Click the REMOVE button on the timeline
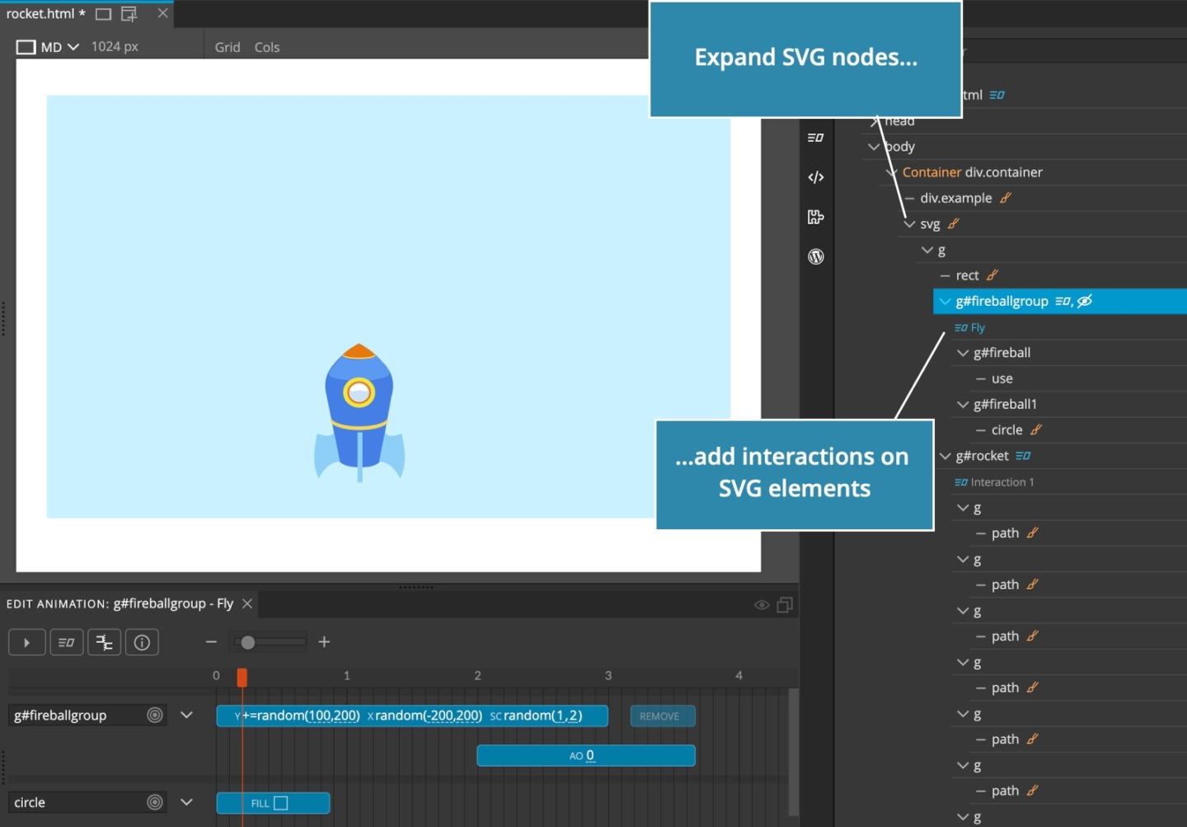This screenshot has height=827, width=1187. coord(663,716)
